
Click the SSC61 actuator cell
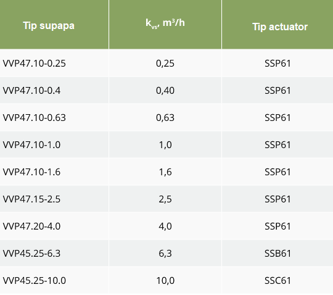tap(277, 281)
